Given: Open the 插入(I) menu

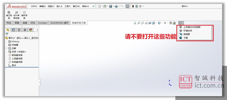Looking at the screenshot, I should (59, 6).
